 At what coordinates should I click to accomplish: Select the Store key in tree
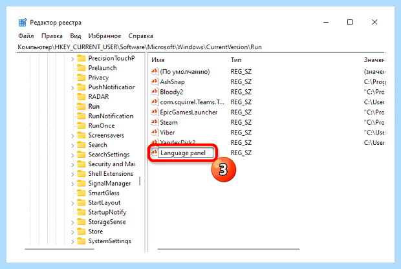coord(96,231)
